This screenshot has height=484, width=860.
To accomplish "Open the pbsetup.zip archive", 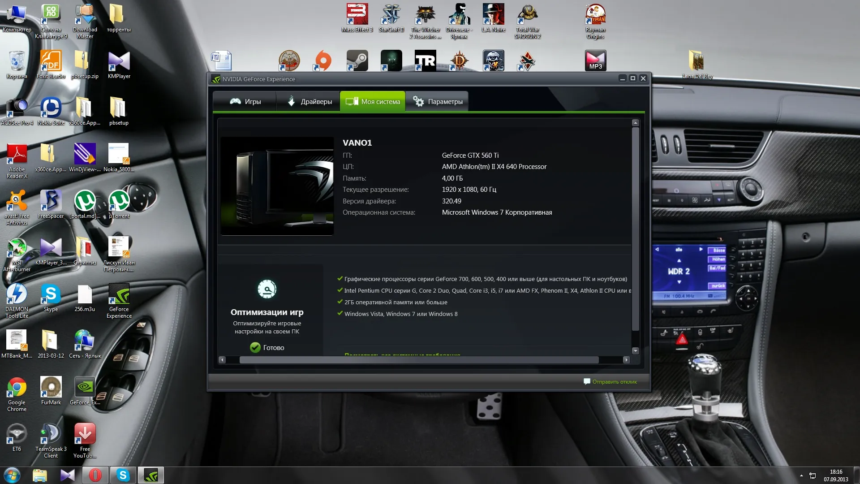I will click(85, 65).
